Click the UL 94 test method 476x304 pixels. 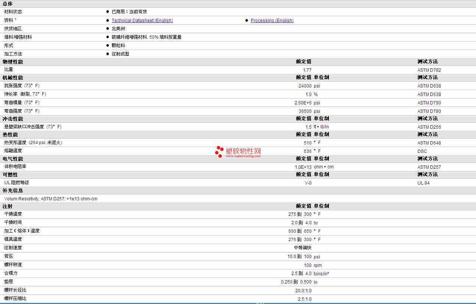point(423,183)
